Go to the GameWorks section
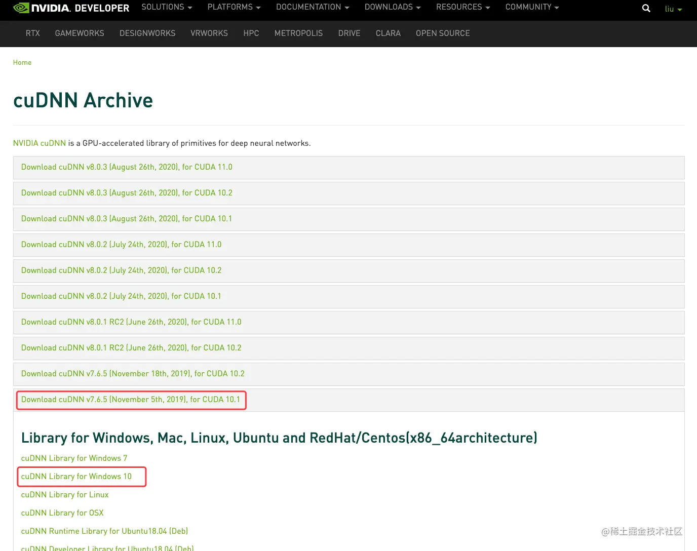This screenshot has height=551, width=697. [x=80, y=33]
